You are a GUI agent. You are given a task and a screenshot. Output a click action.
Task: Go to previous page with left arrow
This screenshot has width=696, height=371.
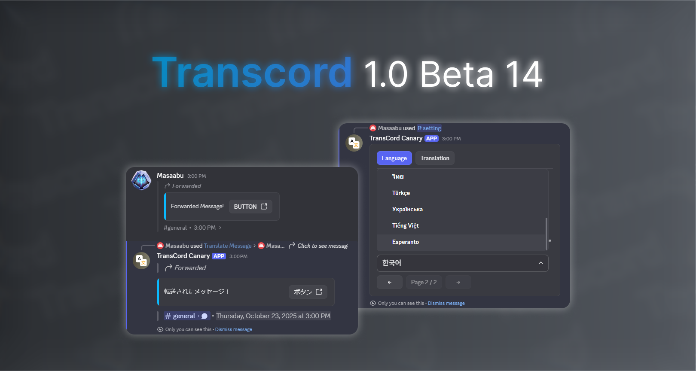pyautogui.click(x=390, y=282)
